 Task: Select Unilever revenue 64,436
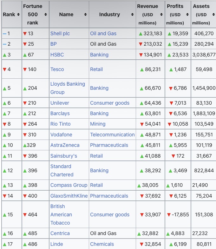(153, 103)
